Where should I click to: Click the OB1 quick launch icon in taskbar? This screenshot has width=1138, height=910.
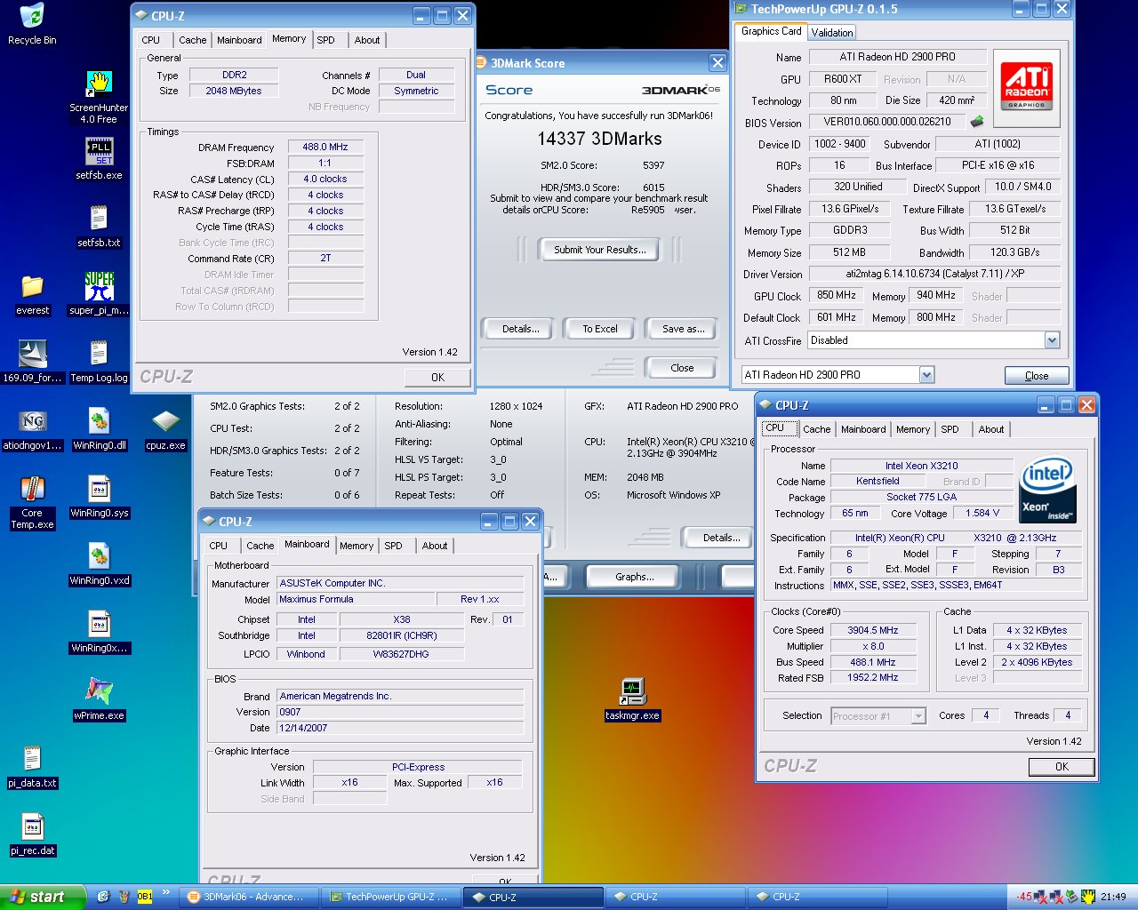pos(144,897)
